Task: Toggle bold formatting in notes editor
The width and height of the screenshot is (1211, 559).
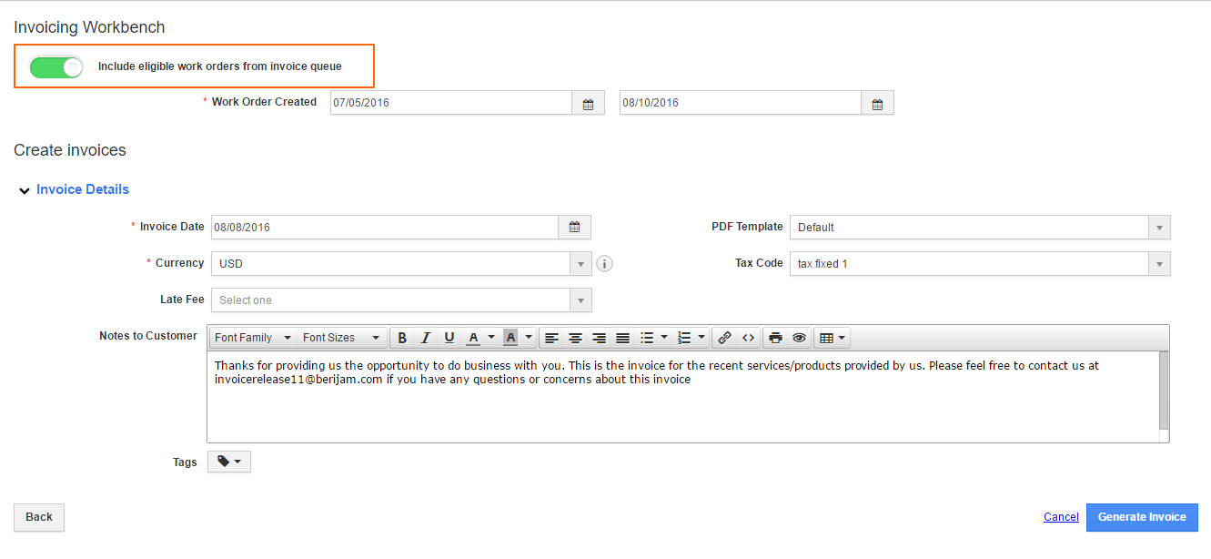Action: pyautogui.click(x=402, y=338)
